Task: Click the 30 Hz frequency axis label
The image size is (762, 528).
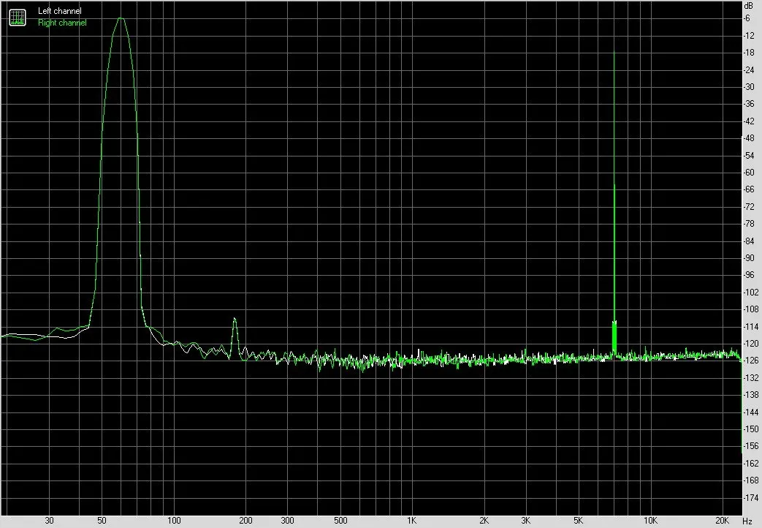Action: 49,521
